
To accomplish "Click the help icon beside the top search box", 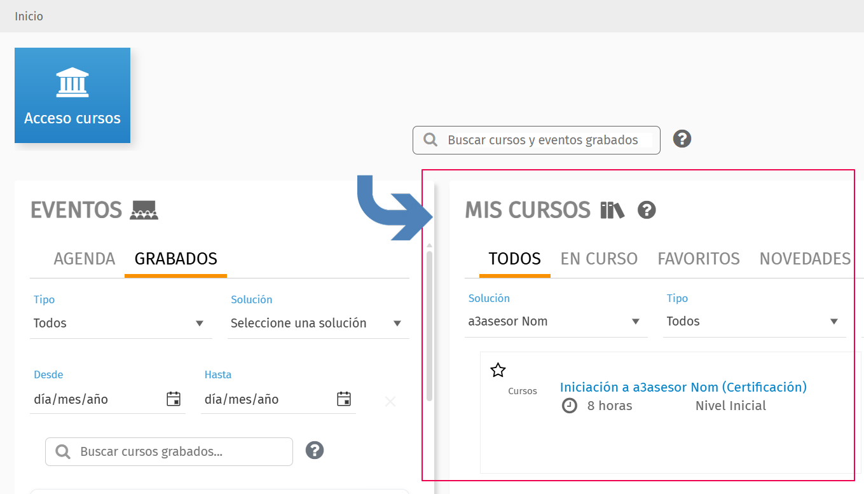I will coord(682,139).
